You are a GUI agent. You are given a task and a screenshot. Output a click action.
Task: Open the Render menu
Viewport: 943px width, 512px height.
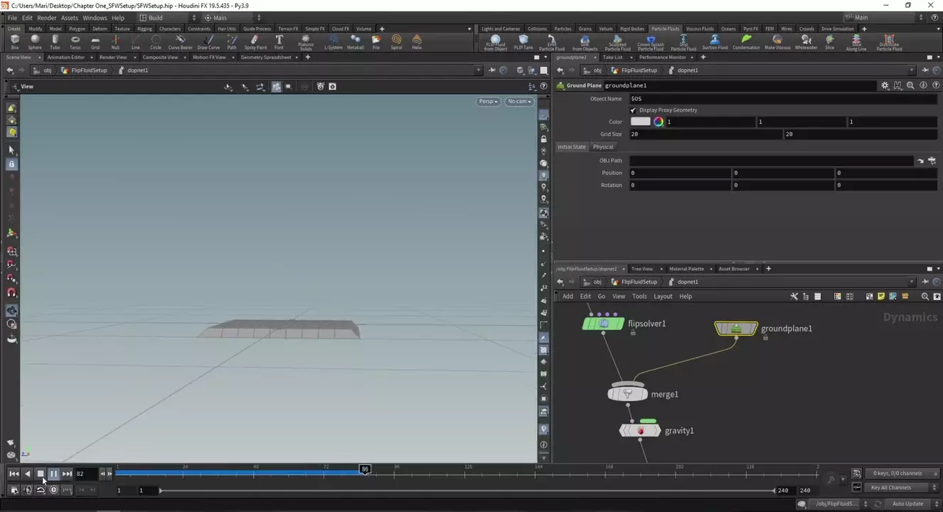(46, 18)
